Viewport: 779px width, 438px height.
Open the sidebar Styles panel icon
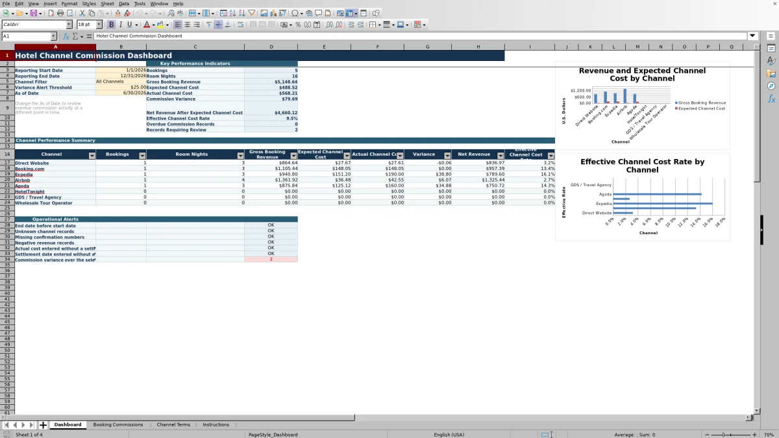click(771, 61)
